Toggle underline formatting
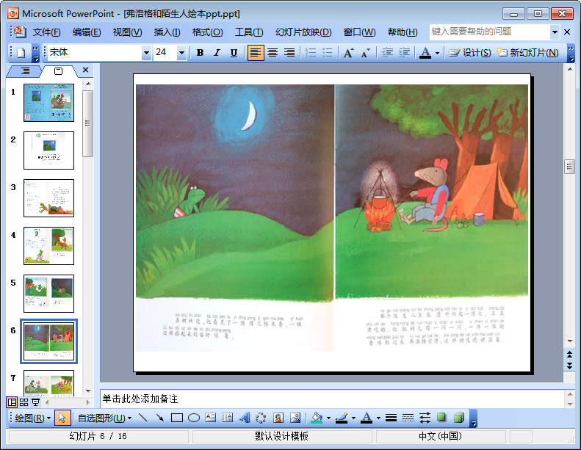 pos(234,53)
